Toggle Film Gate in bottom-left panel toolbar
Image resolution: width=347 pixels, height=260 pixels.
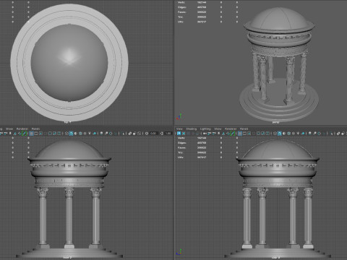click(36, 134)
